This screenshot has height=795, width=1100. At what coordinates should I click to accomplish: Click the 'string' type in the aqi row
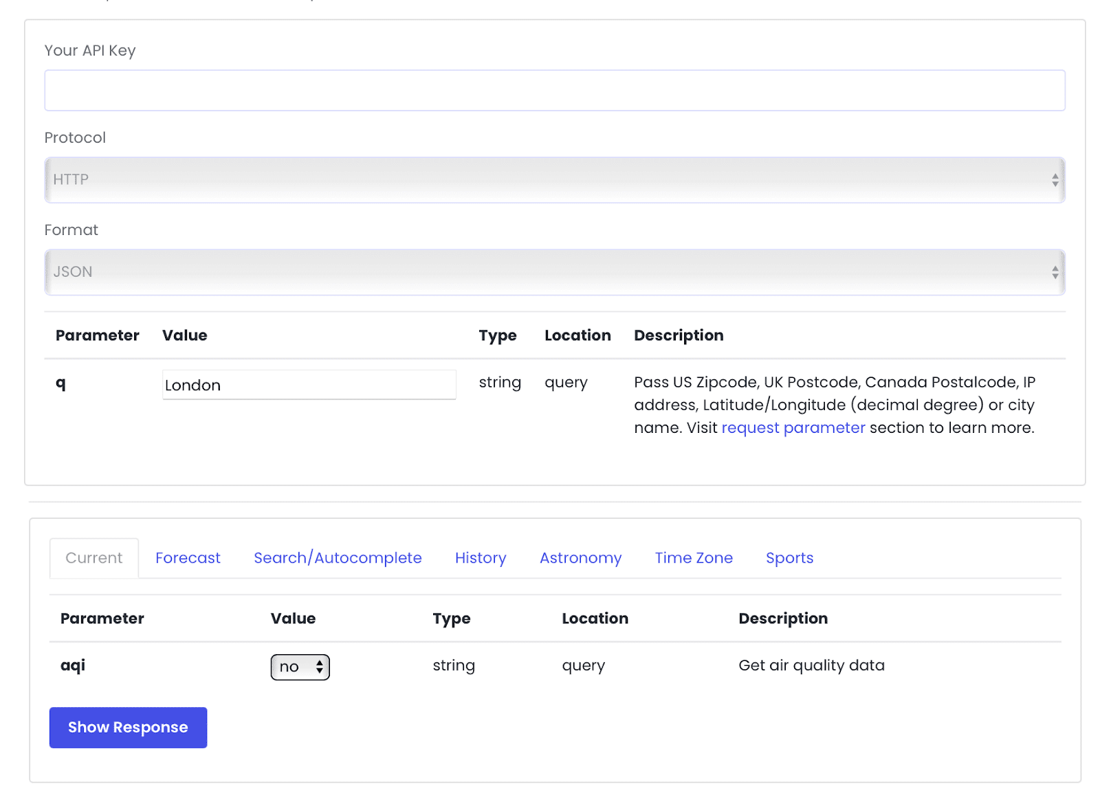[454, 666]
